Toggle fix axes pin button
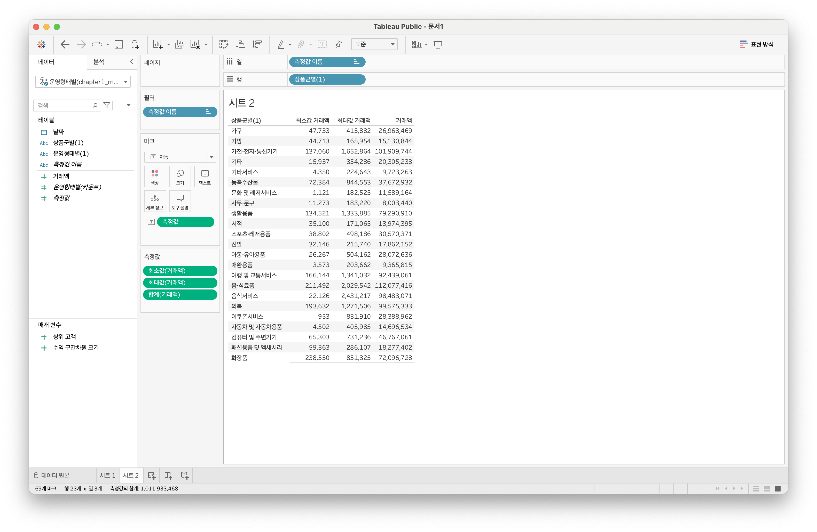 [x=339, y=44]
